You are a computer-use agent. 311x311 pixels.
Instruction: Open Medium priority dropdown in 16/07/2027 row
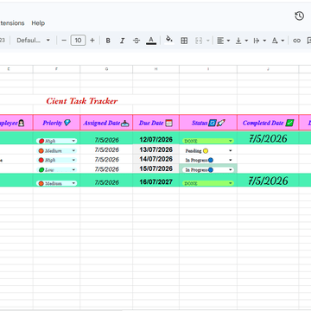tap(57, 183)
